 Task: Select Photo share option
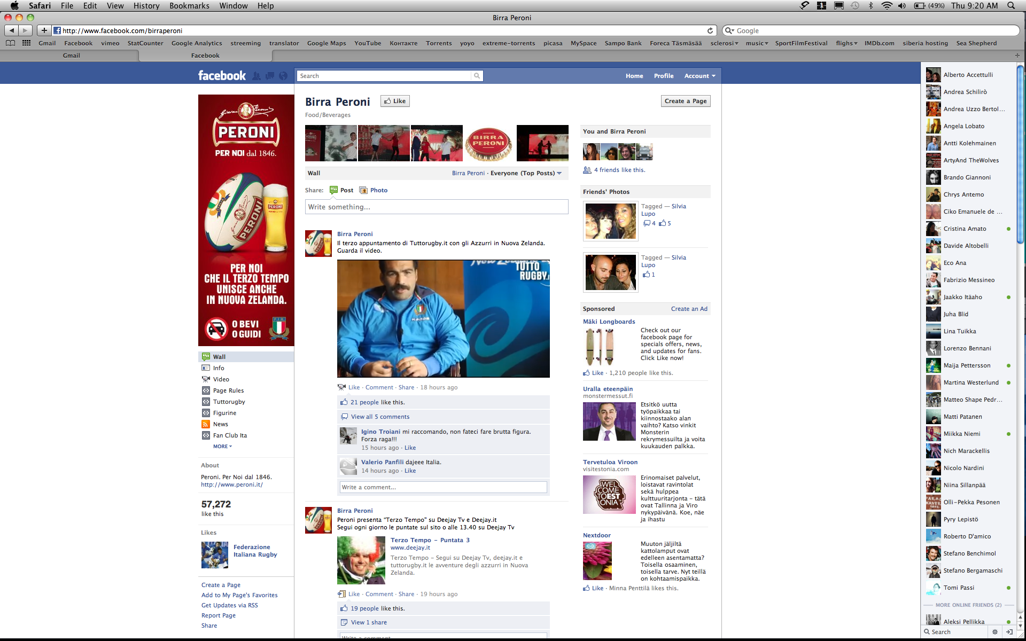point(374,190)
